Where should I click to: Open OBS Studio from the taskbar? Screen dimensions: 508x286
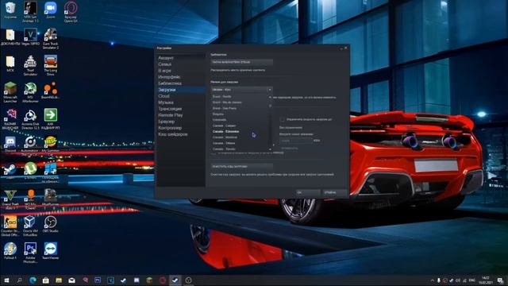(188, 280)
